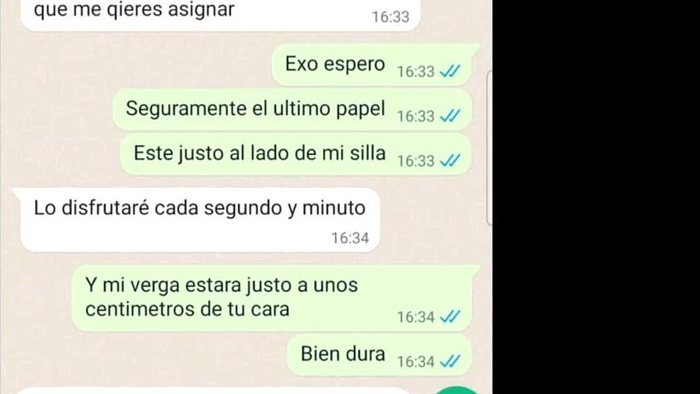This screenshot has height=394, width=700.
Task: Select the two-line message ending 'centimetros de tu cara'
Action: tap(272, 298)
